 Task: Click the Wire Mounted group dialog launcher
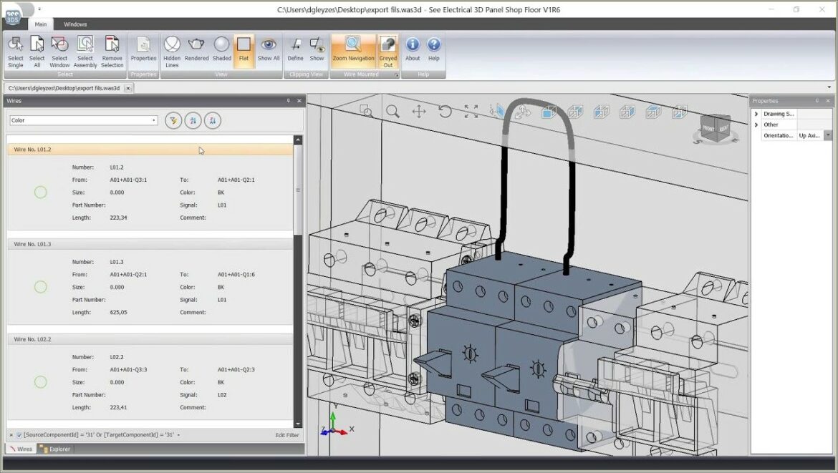pyautogui.click(x=397, y=75)
